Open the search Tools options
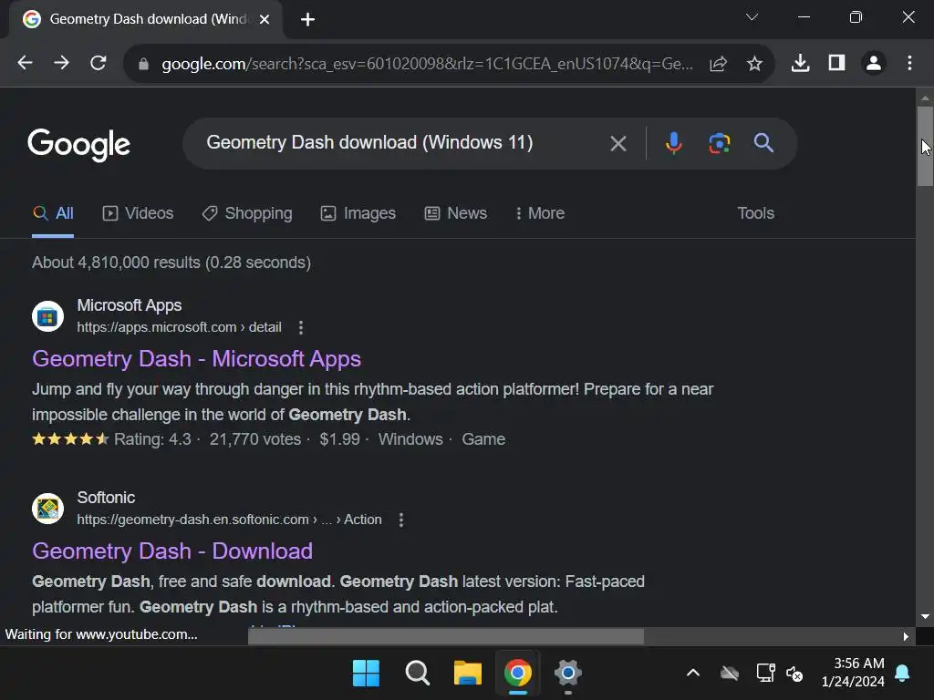934x700 pixels. click(x=755, y=213)
